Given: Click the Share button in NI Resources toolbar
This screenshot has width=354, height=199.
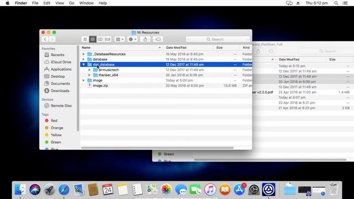Looking at the screenshot, I should [x=145, y=39].
